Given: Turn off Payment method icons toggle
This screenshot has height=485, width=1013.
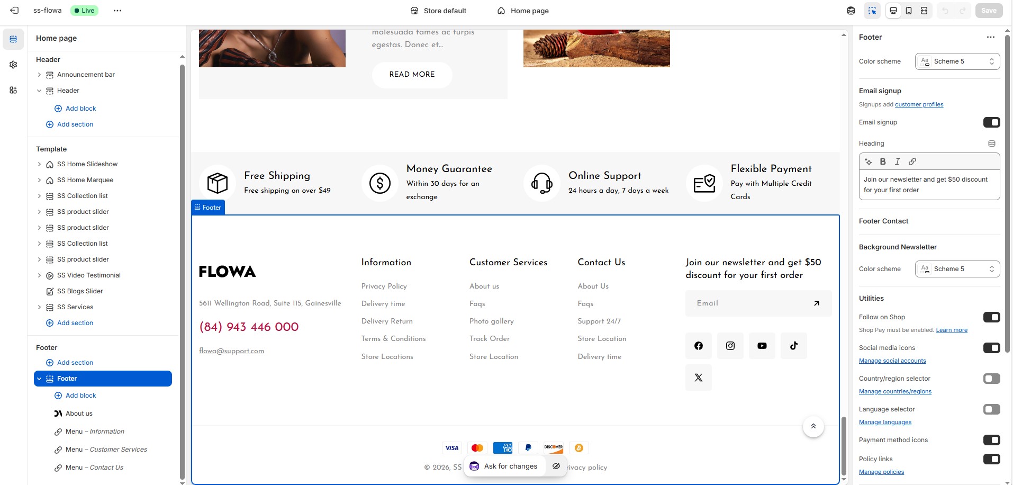Looking at the screenshot, I should 991,440.
